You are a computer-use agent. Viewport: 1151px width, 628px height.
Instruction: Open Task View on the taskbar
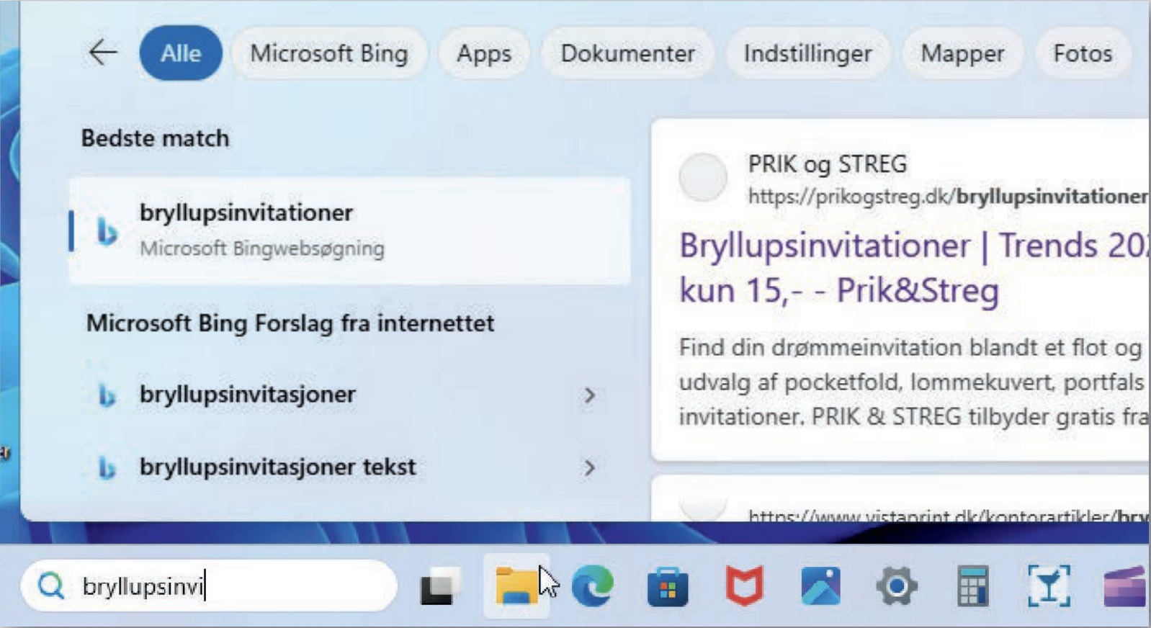click(440, 586)
